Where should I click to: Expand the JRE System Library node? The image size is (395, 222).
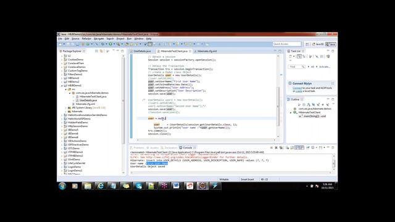(x=66, y=108)
